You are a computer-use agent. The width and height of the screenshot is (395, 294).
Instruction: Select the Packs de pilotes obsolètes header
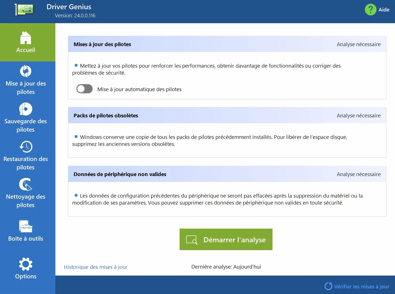point(227,115)
